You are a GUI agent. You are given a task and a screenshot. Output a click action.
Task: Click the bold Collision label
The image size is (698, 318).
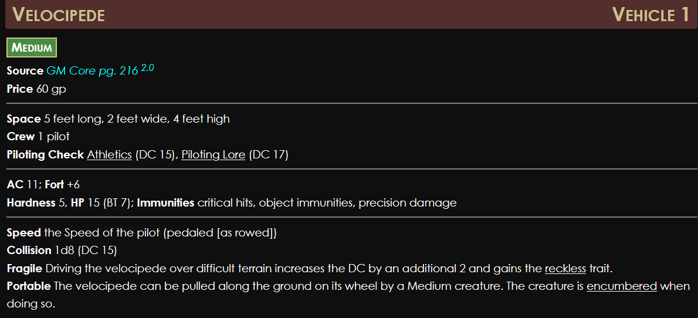[29, 251]
